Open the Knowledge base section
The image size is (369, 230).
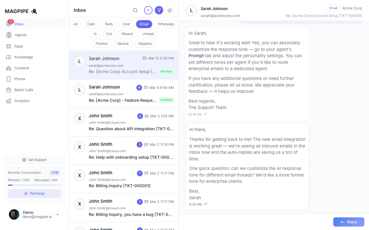click(23, 57)
